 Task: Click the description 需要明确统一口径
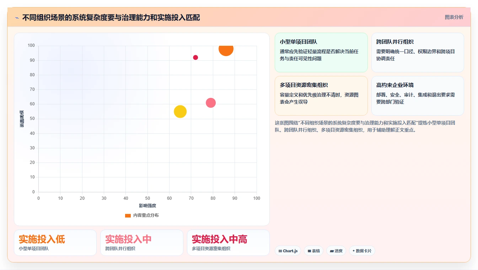coord(415,55)
